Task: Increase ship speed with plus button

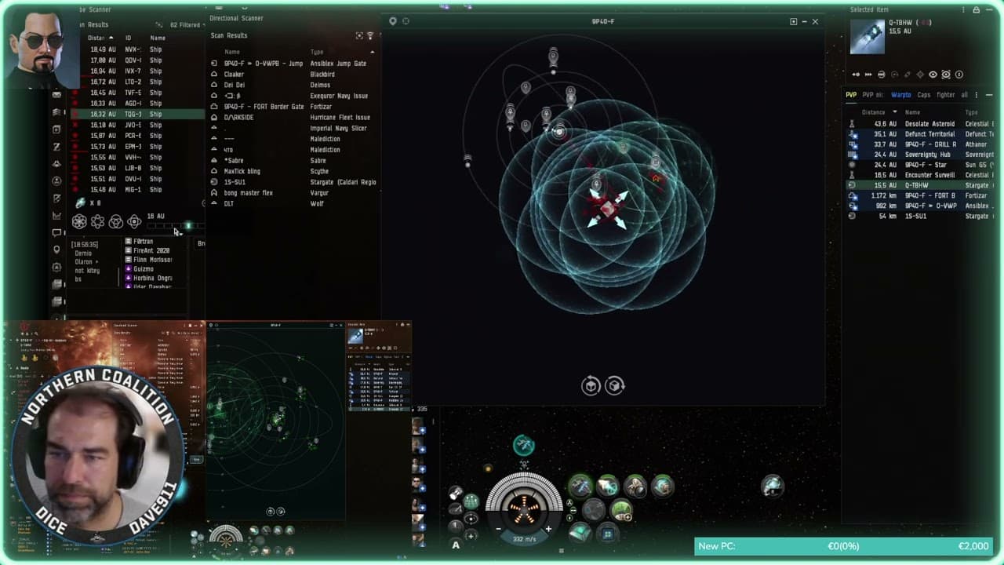Action: [548, 530]
